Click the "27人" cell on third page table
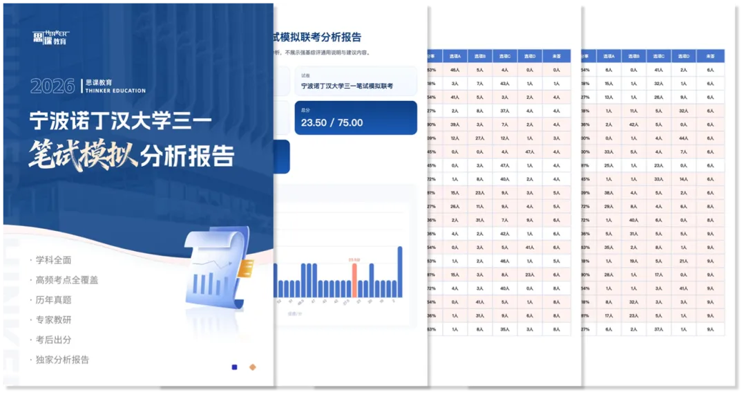This screenshot has height=397, width=746. click(x=479, y=138)
